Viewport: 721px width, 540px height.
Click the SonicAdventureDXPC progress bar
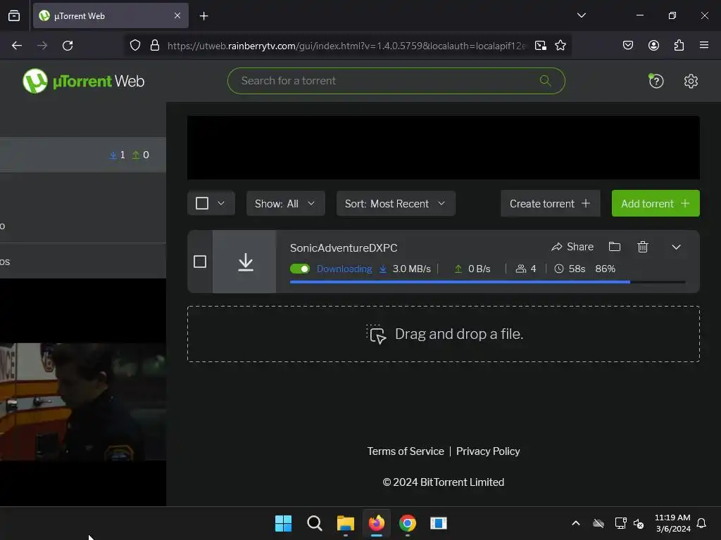click(487, 282)
